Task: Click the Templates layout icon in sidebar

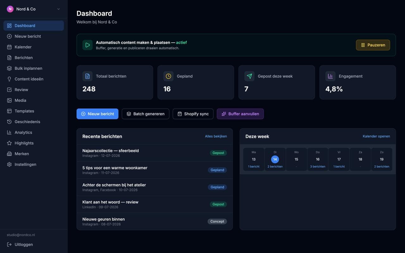Action: click(x=9, y=111)
